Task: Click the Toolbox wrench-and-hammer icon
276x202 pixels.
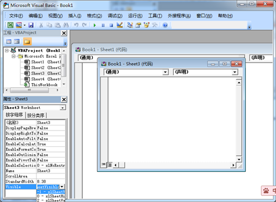Action: coord(155,25)
